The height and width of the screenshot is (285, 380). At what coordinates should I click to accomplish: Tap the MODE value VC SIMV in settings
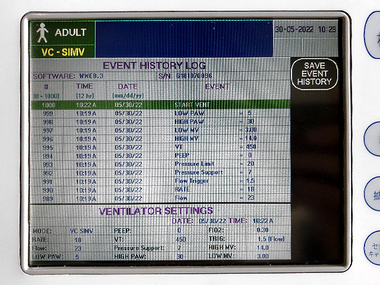coord(81,231)
